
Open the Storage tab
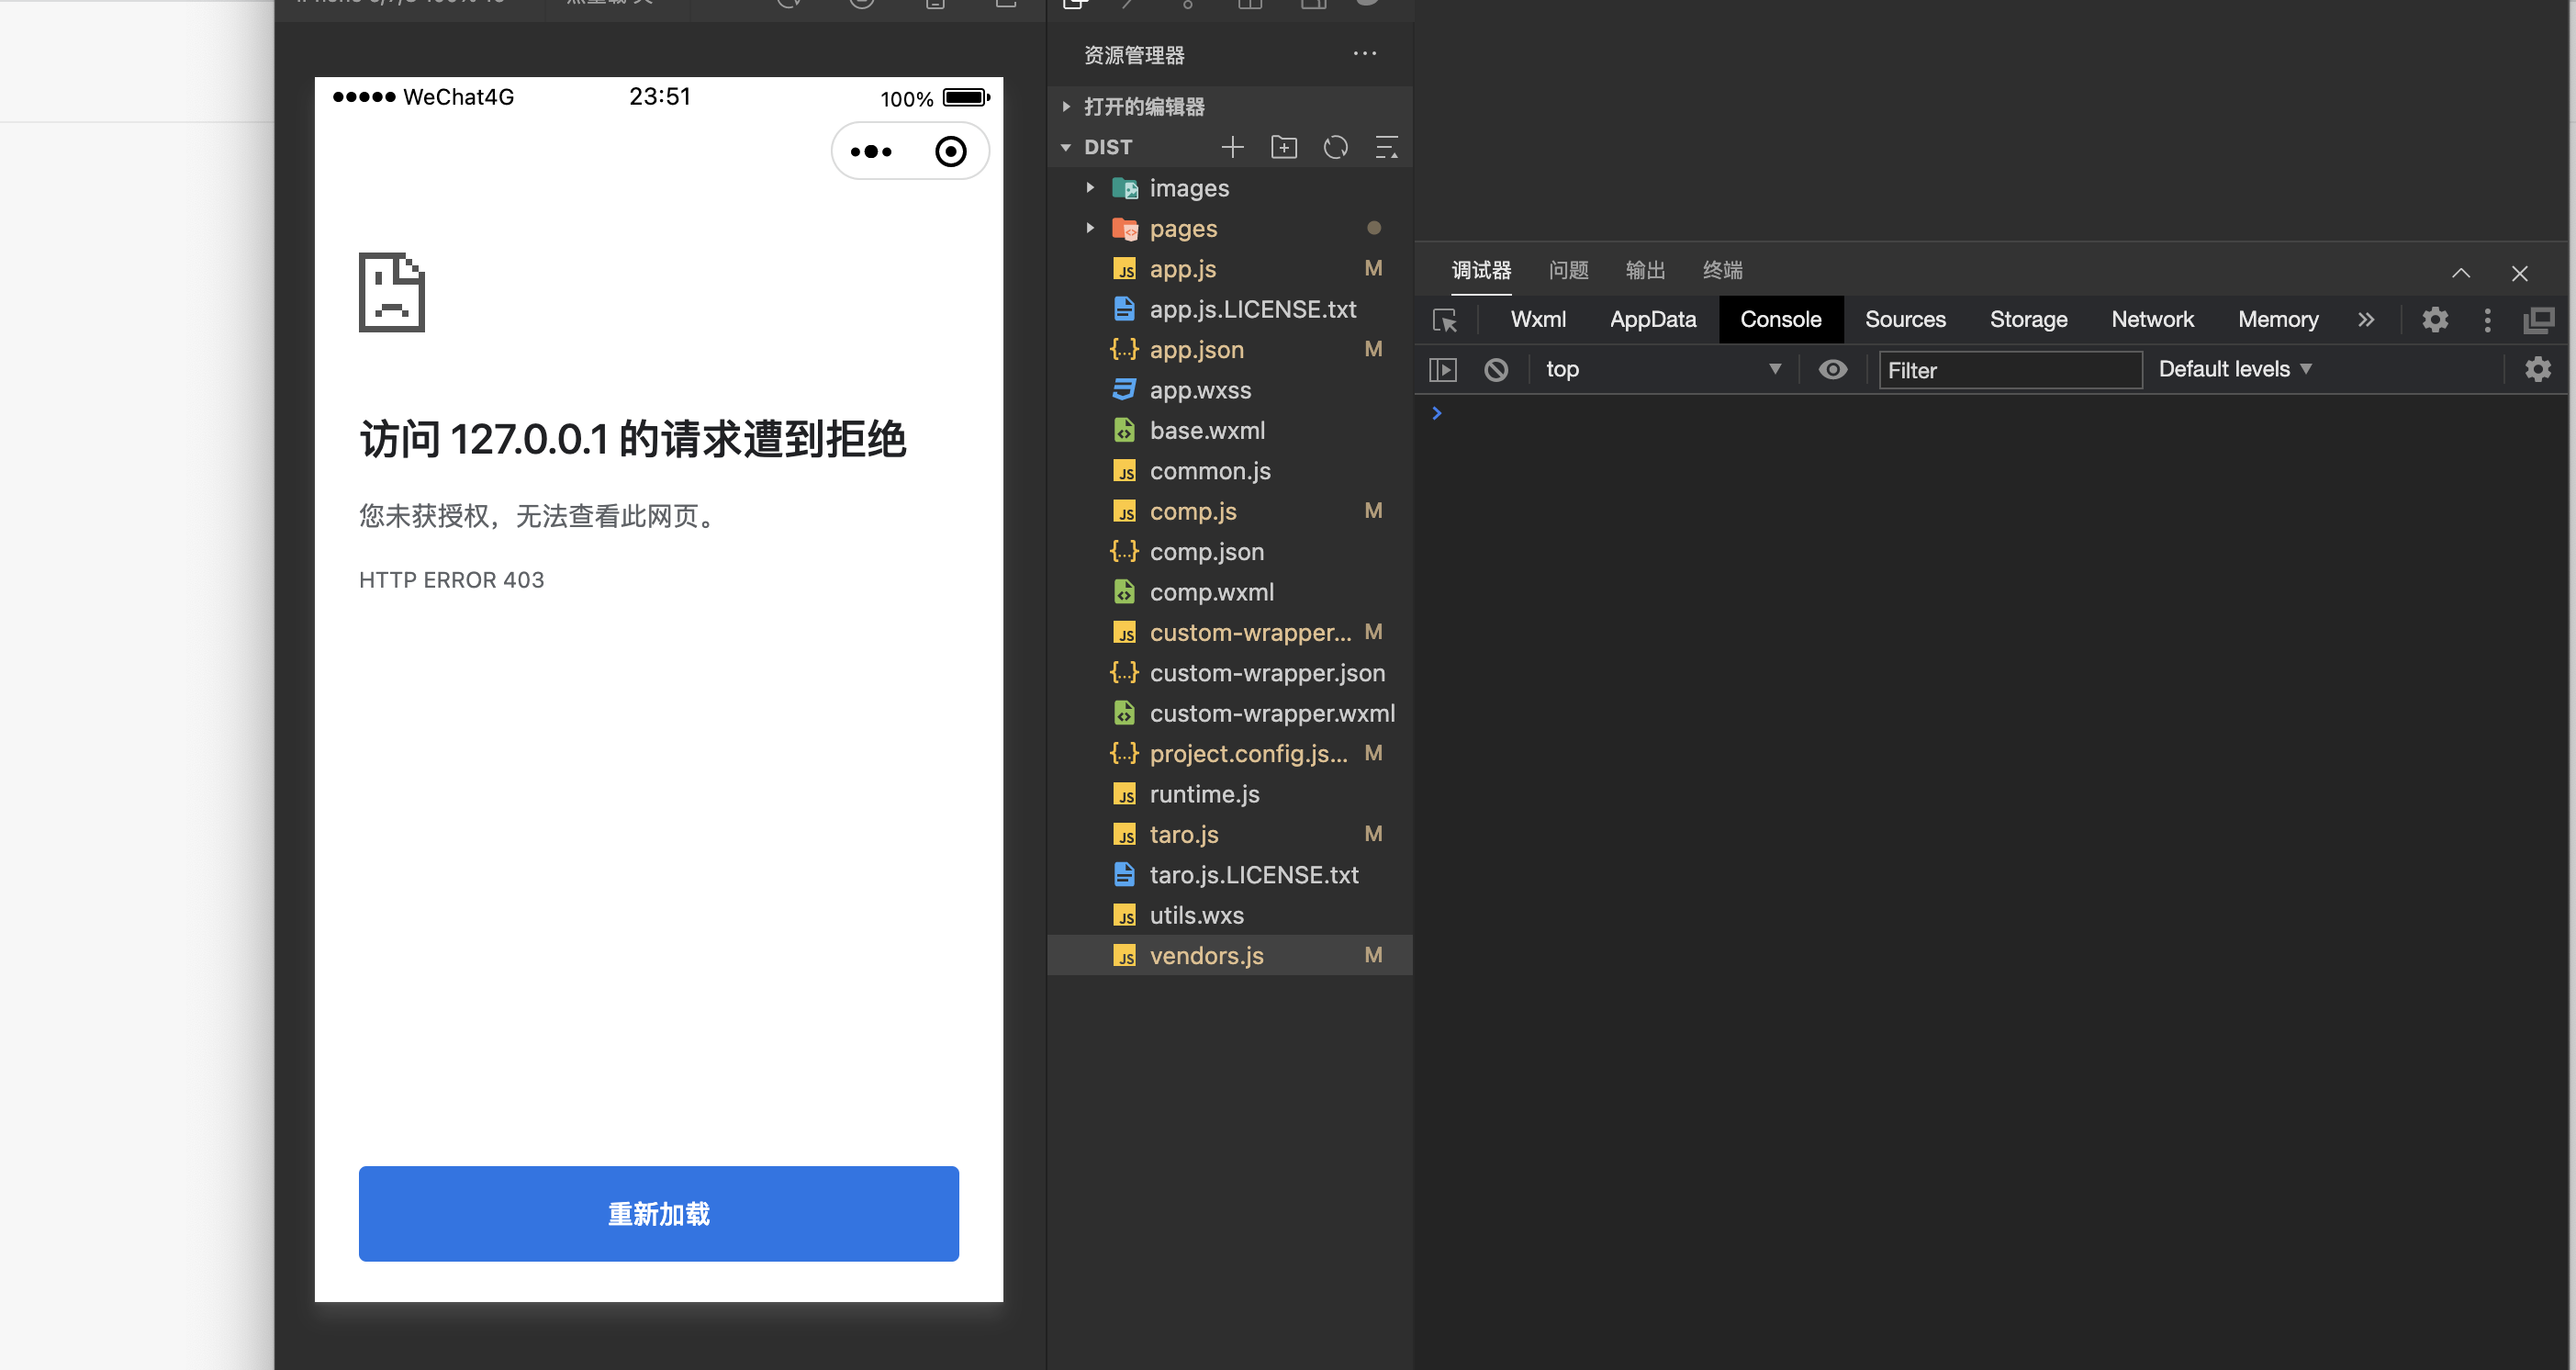(x=2028, y=320)
